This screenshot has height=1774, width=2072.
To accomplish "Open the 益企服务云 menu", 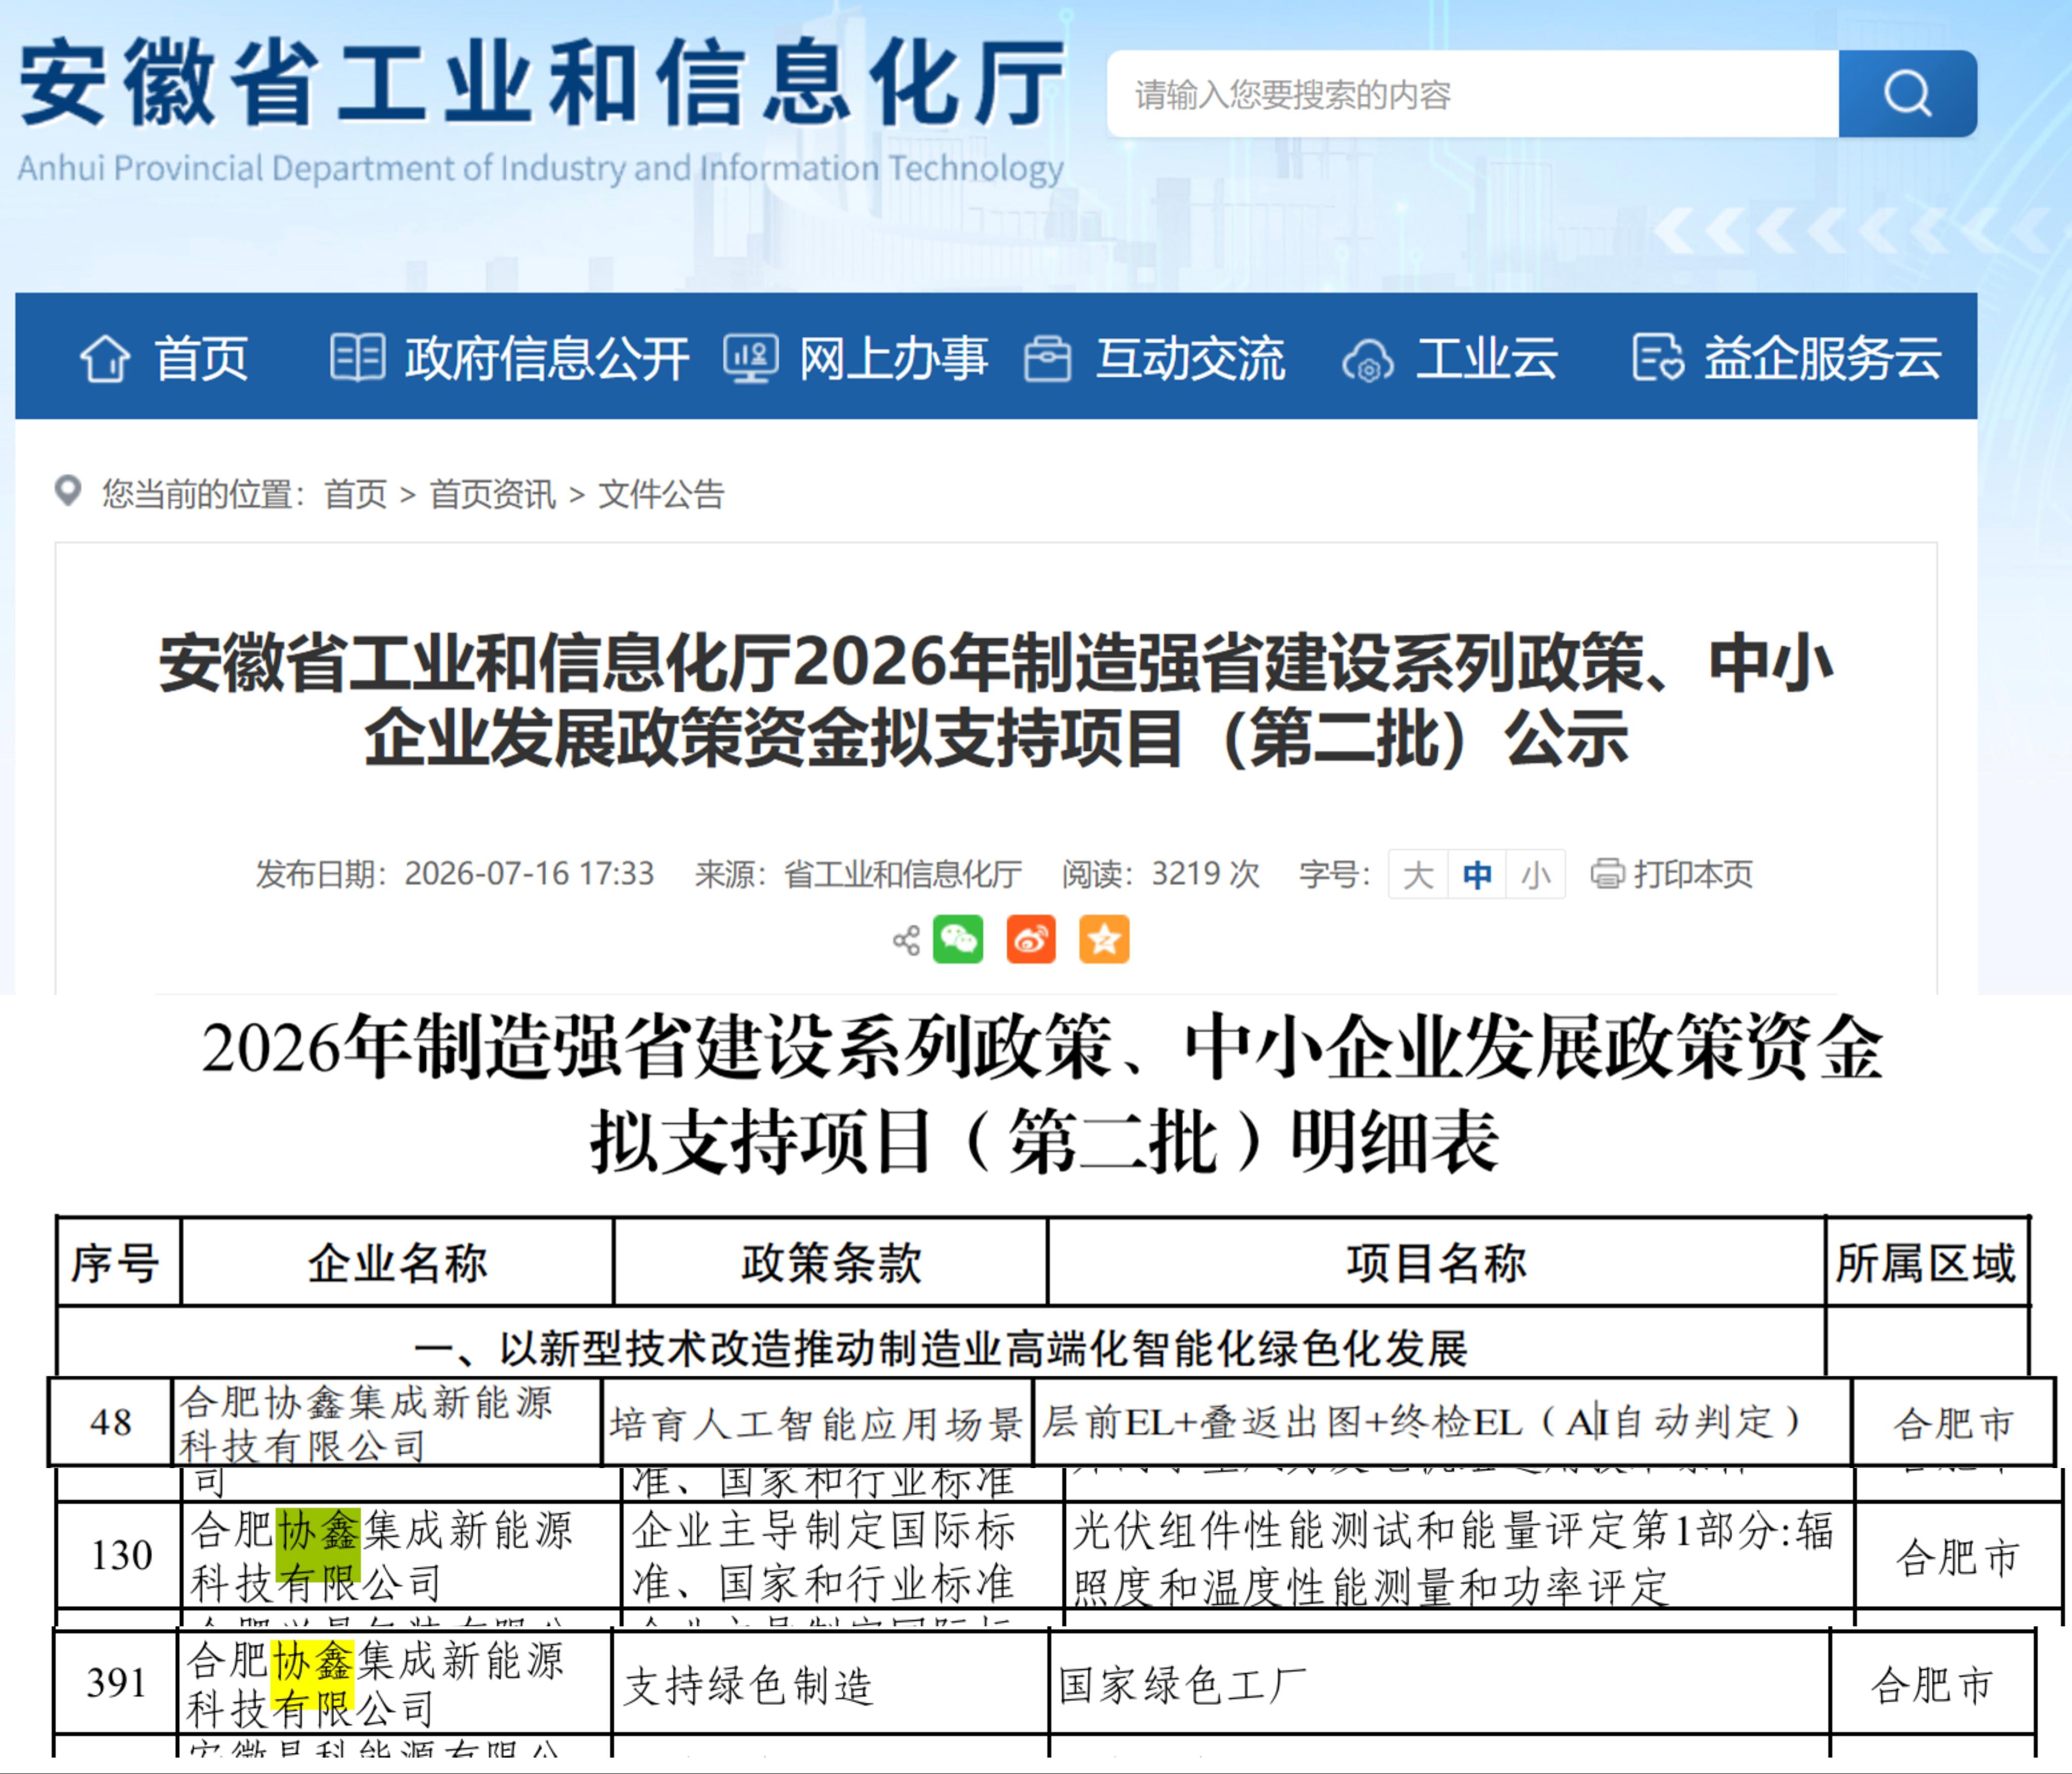I will tap(1823, 358).
